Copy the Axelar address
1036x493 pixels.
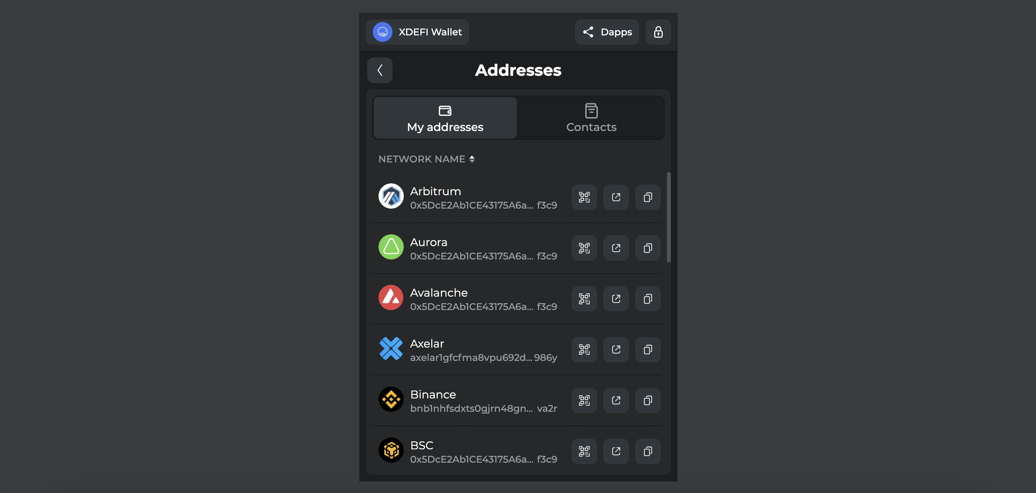coord(647,350)
